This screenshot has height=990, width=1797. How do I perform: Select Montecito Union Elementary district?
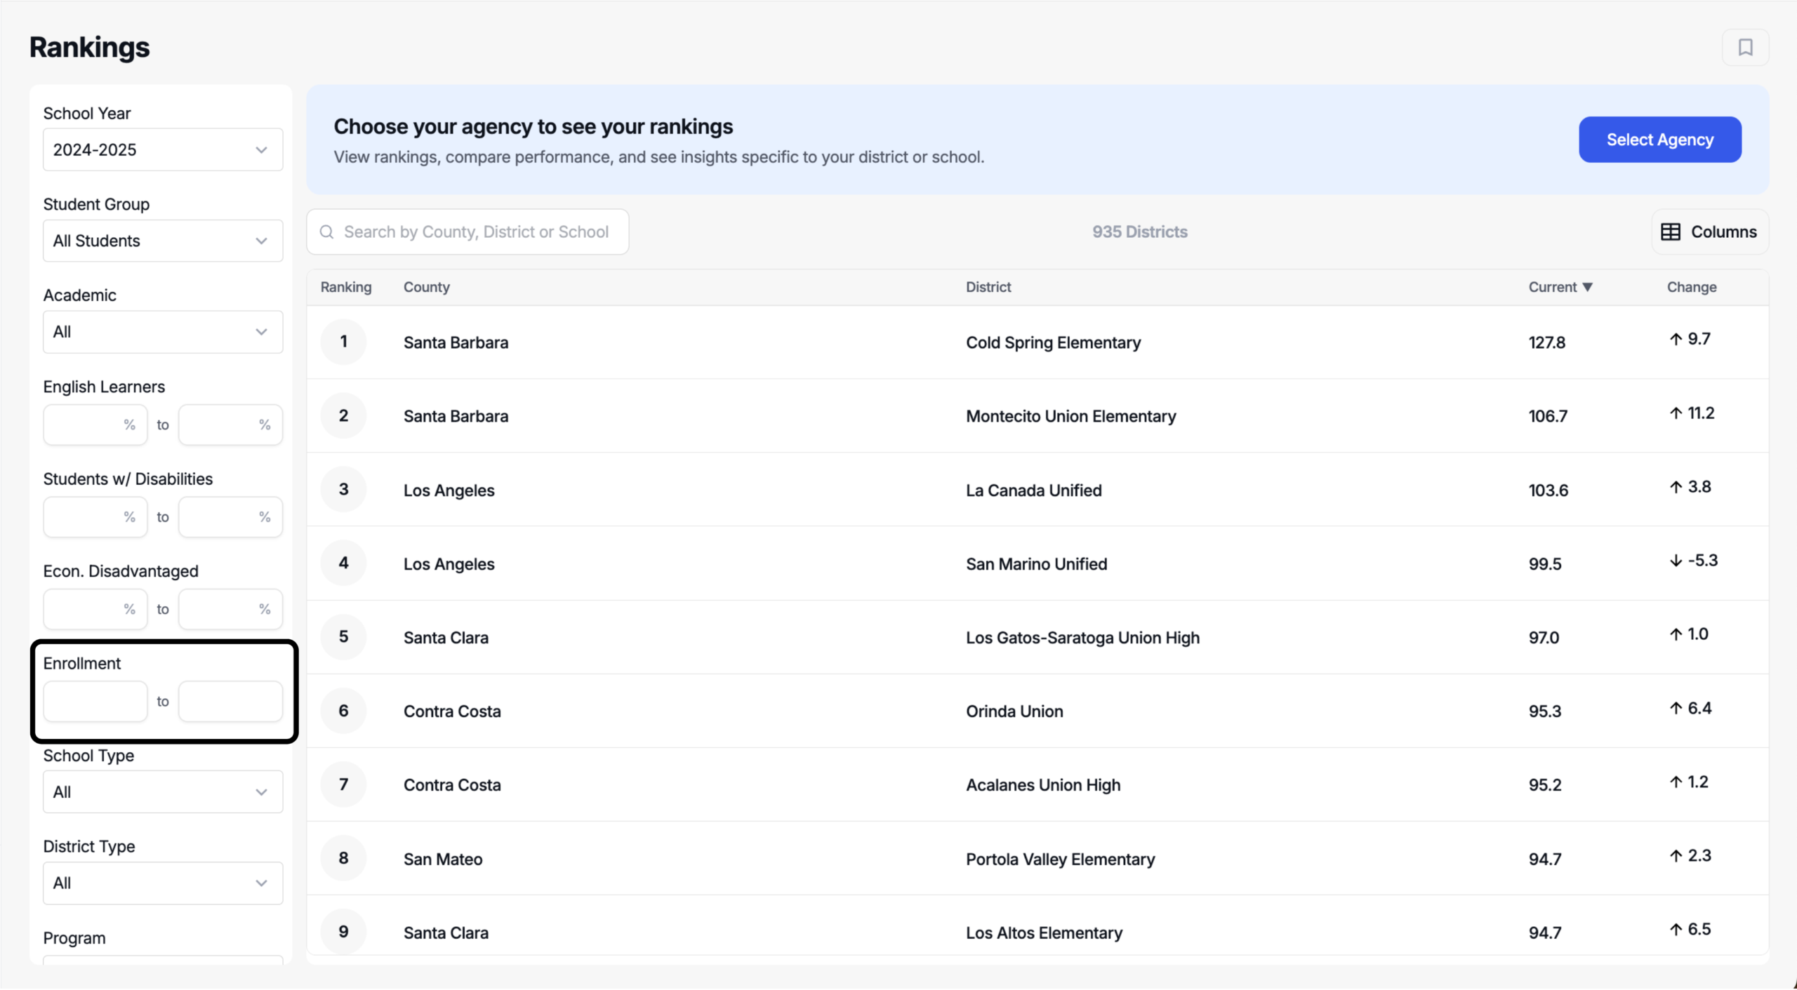click(x=1071, y=416)
